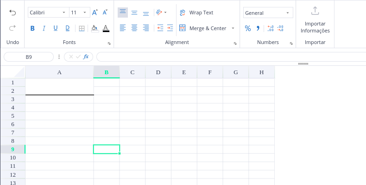Select column B header
Screen dimensions: 366x185
click(107, 72)
